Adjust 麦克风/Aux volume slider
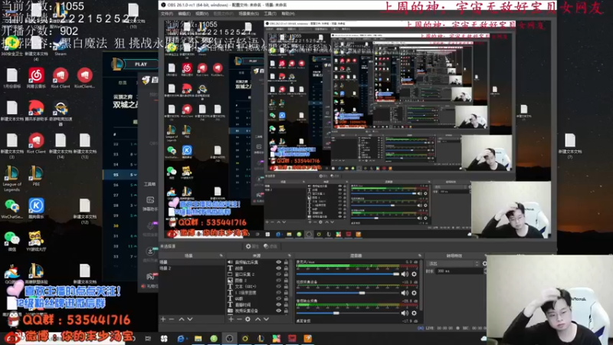613x345 pixels. 348,274
